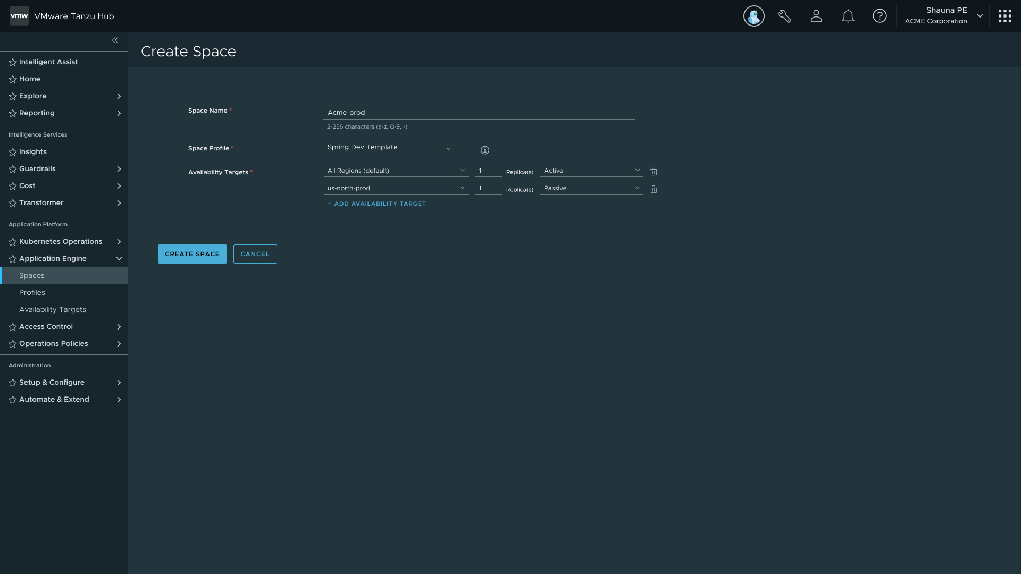Click the VMware logo icon
The height and width of the screenshot is (574, 1021).
tap(19, 16)
